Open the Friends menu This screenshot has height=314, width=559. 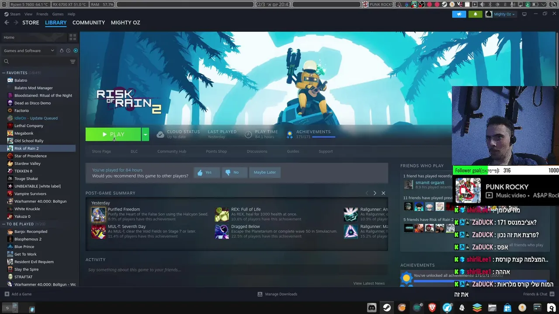point(42,14)
